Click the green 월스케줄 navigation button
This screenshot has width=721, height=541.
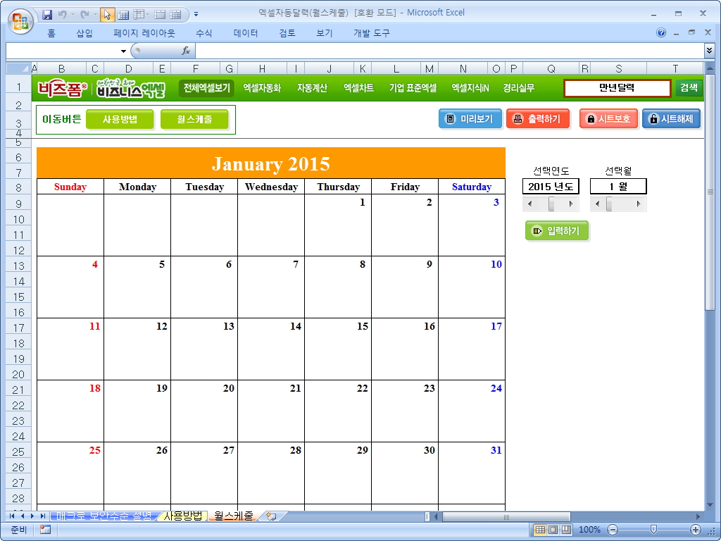(x=194, y=119)
